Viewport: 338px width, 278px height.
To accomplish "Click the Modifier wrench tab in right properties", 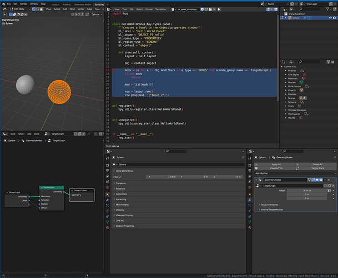I will (x=250, y=200).
